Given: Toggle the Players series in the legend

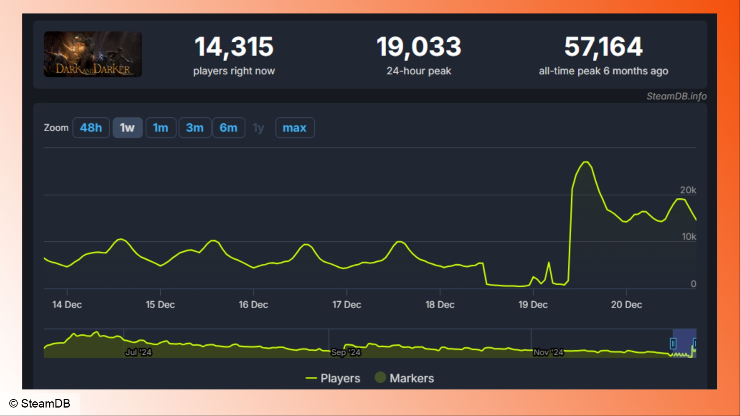Looking at the screenshot, I should tap(333, 378).
